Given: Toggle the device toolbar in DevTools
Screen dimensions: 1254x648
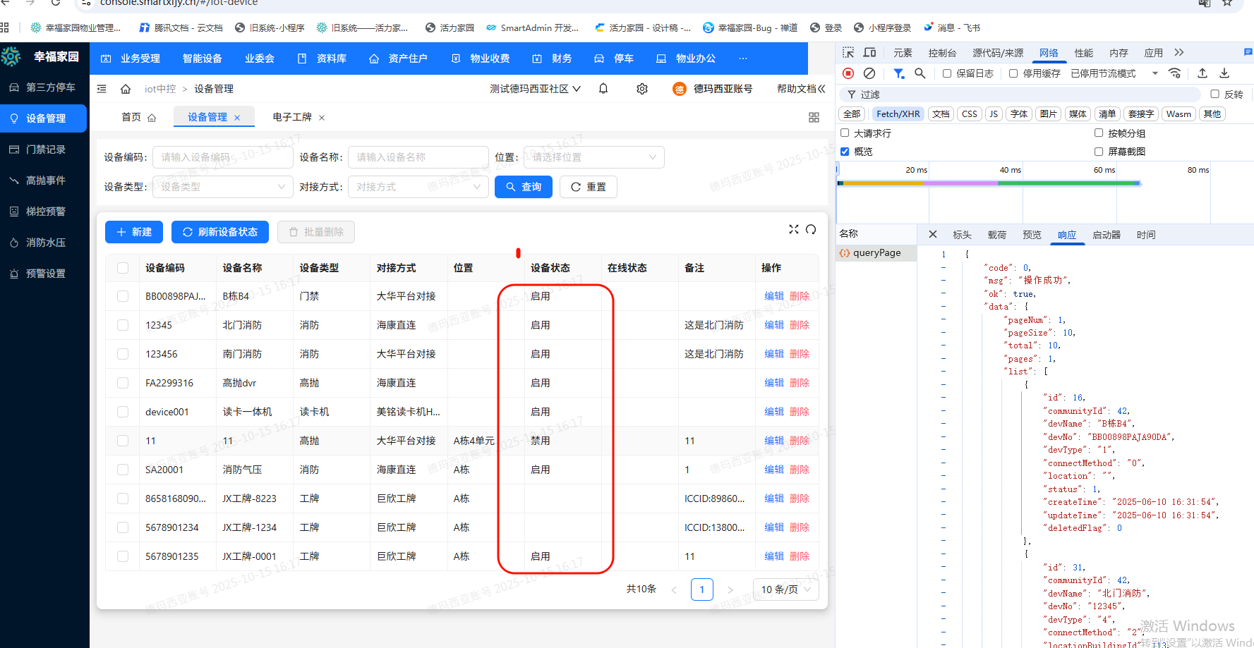Looking at the screenshot, I should [869, 51].
